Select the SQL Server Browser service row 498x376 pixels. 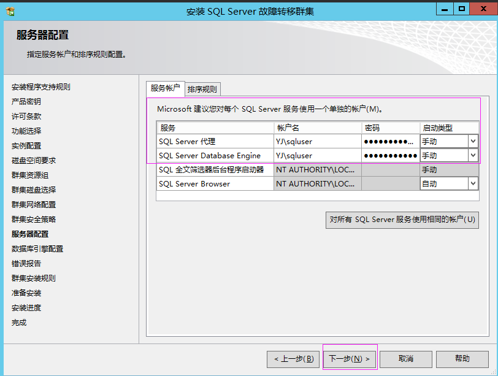(x=215, y=183)
